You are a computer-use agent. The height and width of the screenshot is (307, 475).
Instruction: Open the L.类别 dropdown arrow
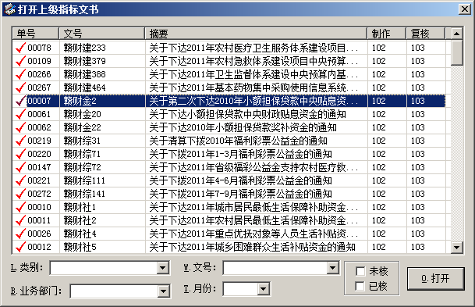tap(163, 268)
